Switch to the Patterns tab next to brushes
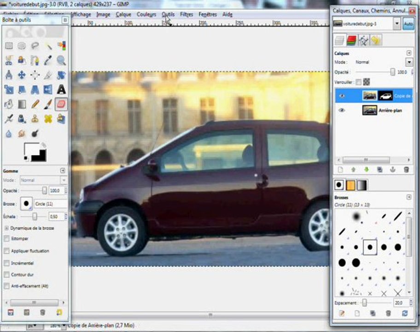Screen dimensions: 420x332 click(350, 185)
